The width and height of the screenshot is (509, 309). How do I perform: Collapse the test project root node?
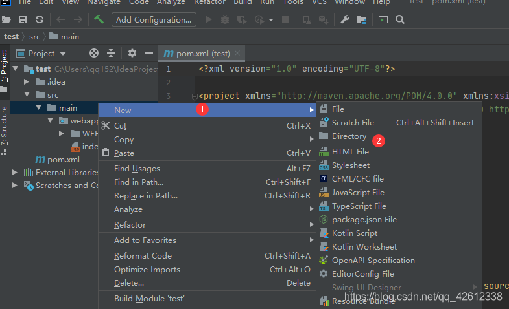pos(16,69)
